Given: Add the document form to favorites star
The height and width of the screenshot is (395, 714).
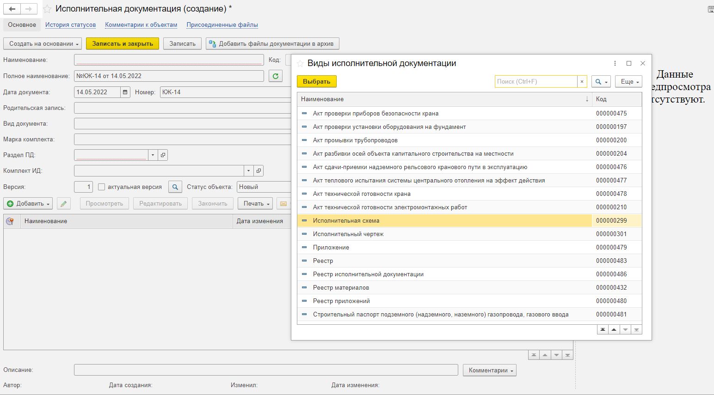Looking at the screenshot, I should (x=47, y=9).
